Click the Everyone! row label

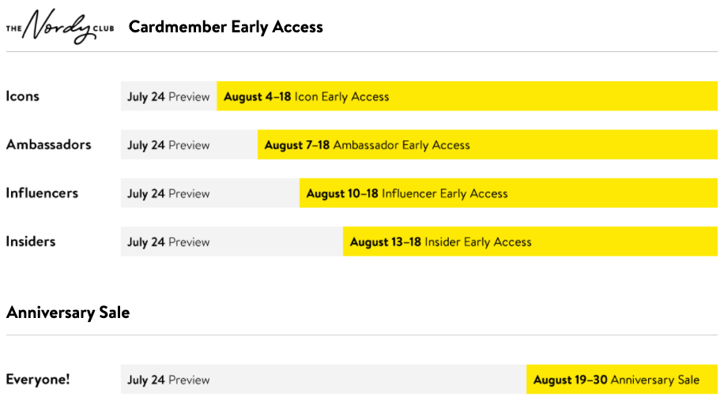38,379
